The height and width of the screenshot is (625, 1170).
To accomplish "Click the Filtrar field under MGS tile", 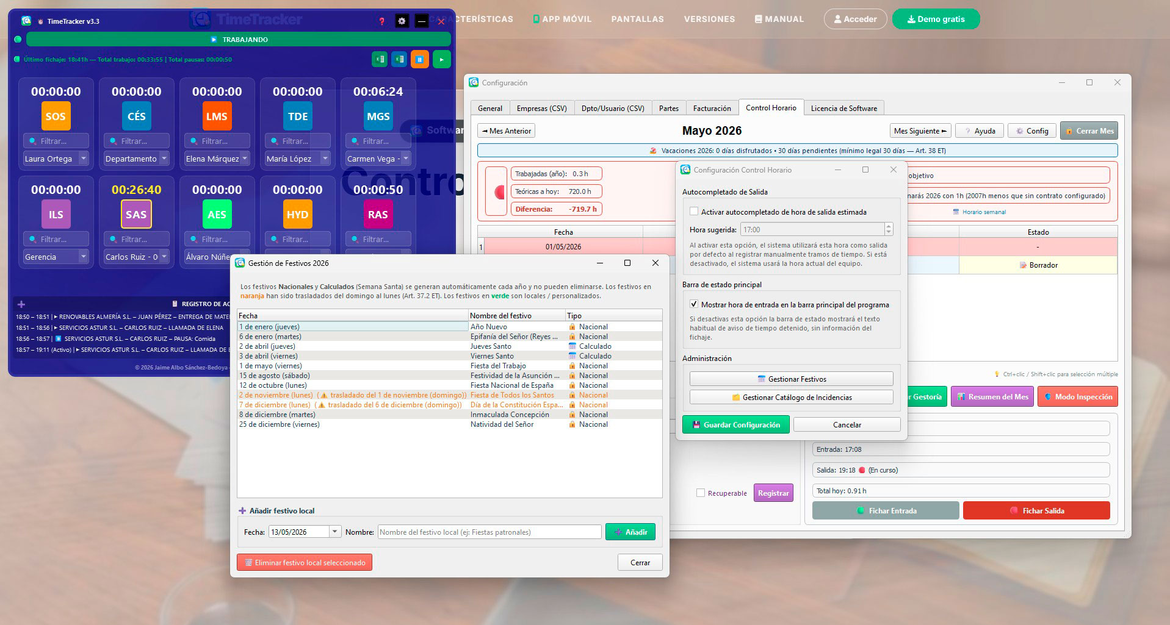I will (x=378, y=141).
